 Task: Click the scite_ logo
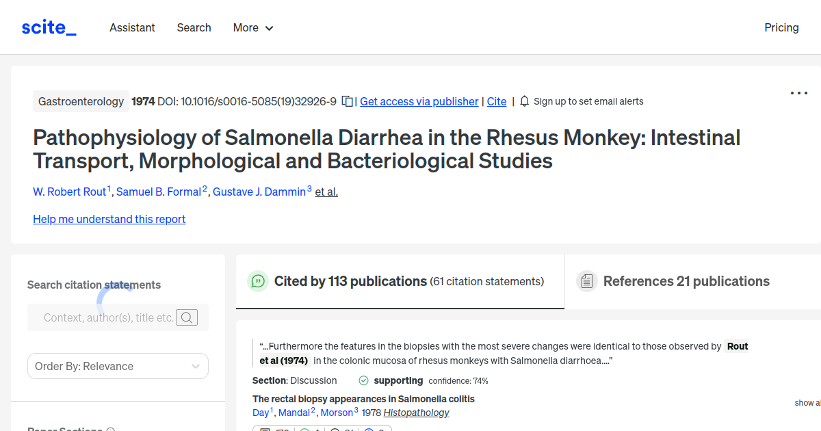[x=48, y=27]
